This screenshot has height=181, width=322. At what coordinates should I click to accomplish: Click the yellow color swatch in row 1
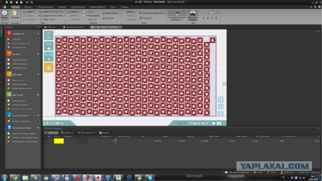[59, 141]
